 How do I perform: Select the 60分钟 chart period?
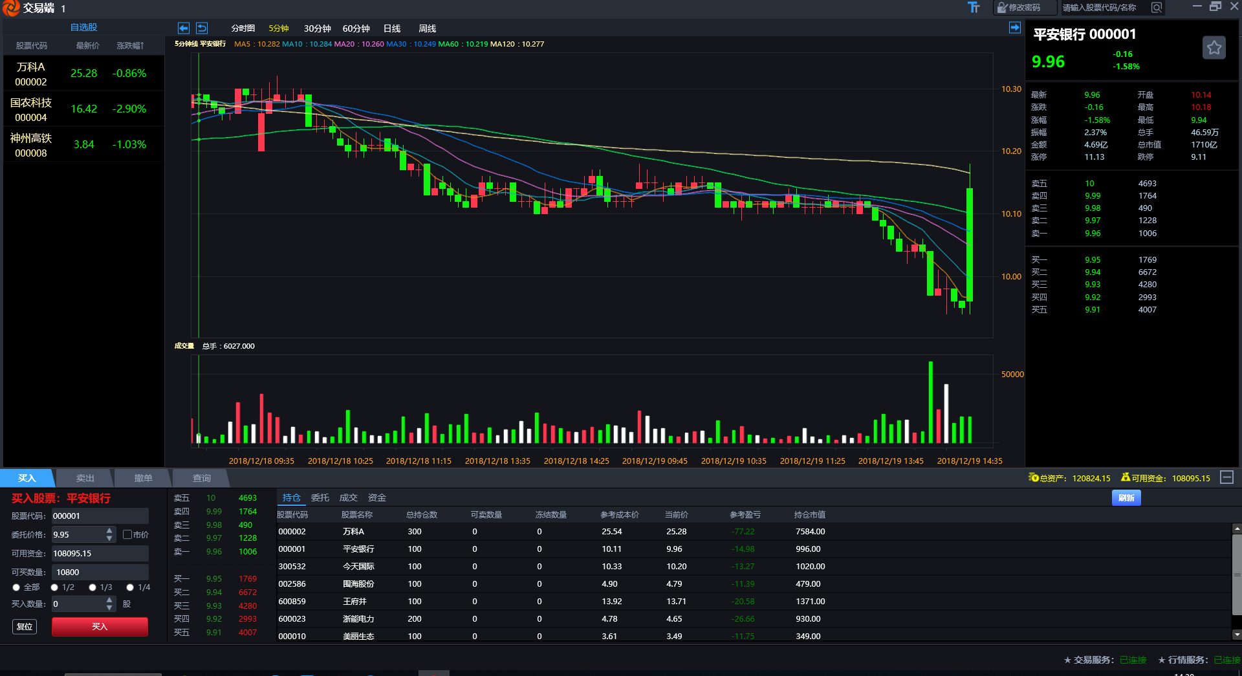(356, 28)
